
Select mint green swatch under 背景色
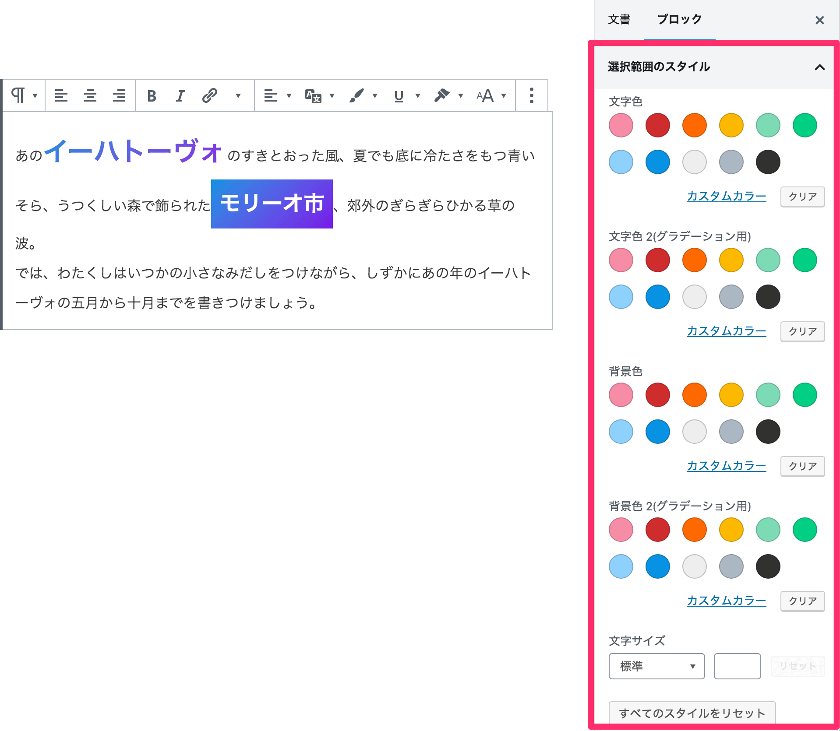click(x=768, y=395)
